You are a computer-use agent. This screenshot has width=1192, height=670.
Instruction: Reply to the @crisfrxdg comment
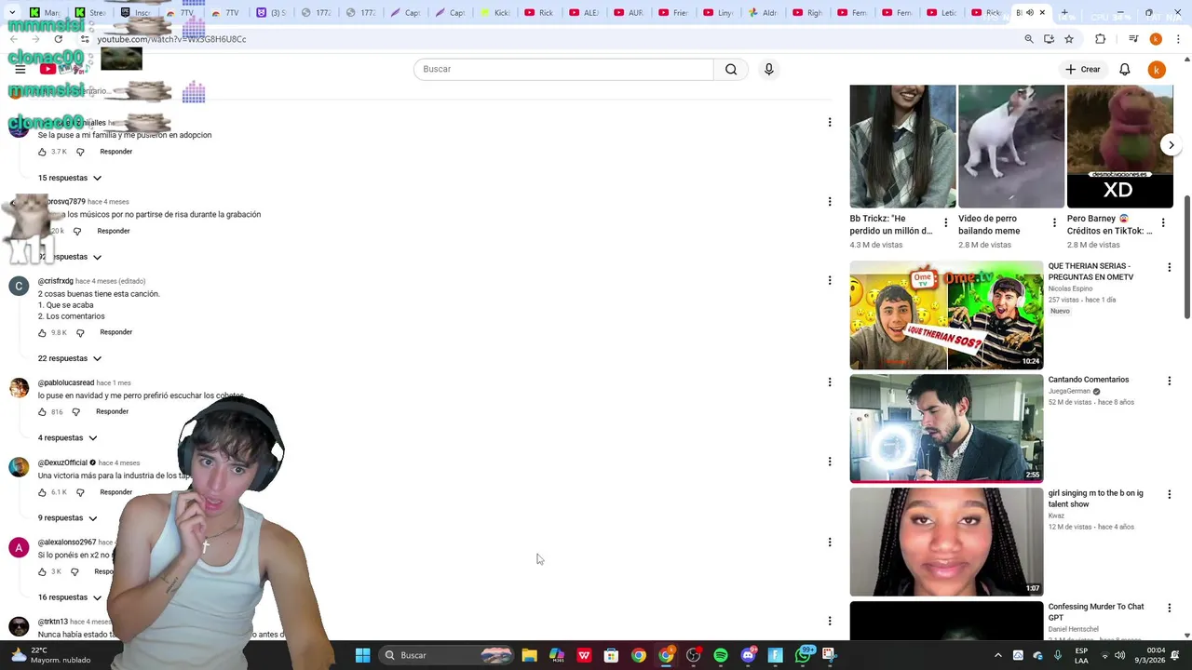(116, 332)
